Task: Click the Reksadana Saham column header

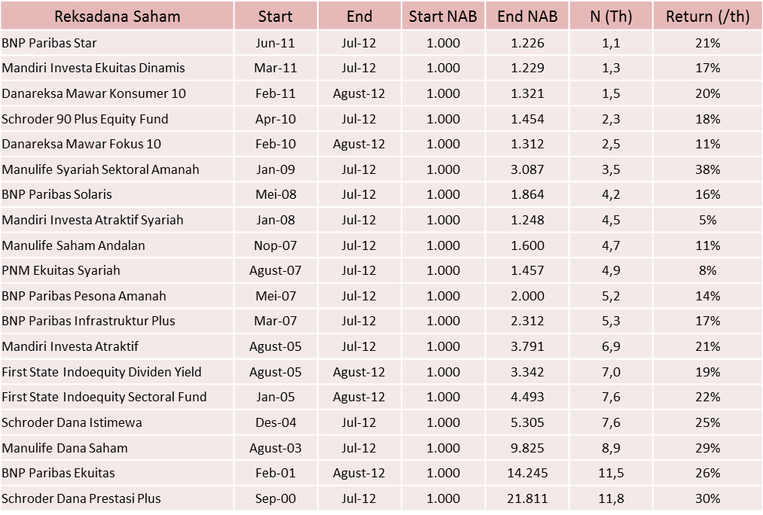Action: point(117,17)
